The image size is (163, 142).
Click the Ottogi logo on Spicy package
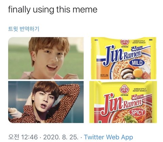point(125,89)
